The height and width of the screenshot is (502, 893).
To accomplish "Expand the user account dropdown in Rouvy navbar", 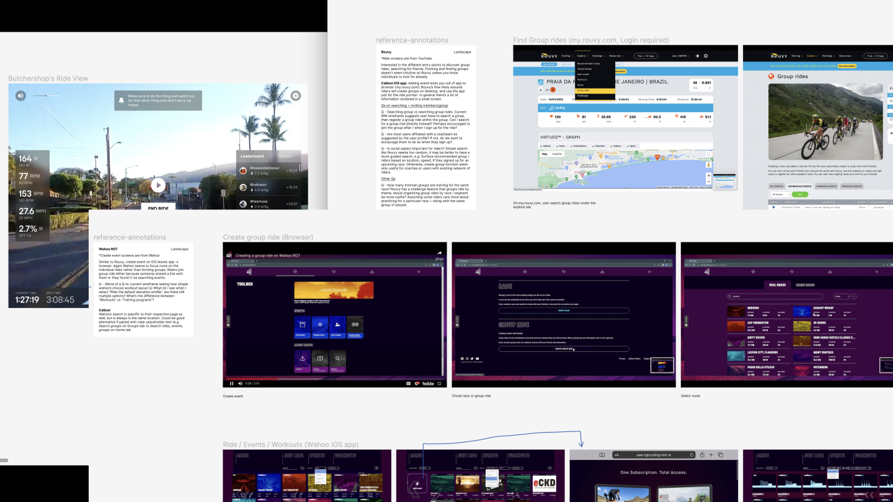I will pyautogui.click(x=680, y=56).
